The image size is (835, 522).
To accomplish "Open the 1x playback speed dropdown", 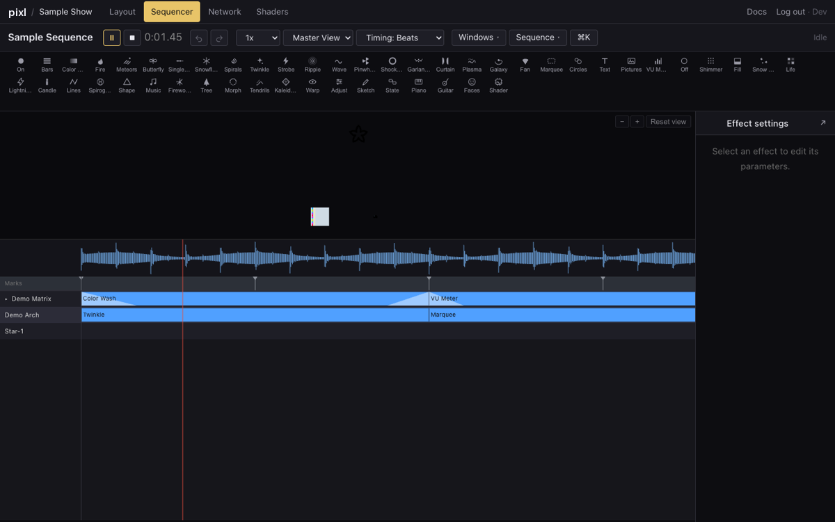I will [x=258, y=38].
